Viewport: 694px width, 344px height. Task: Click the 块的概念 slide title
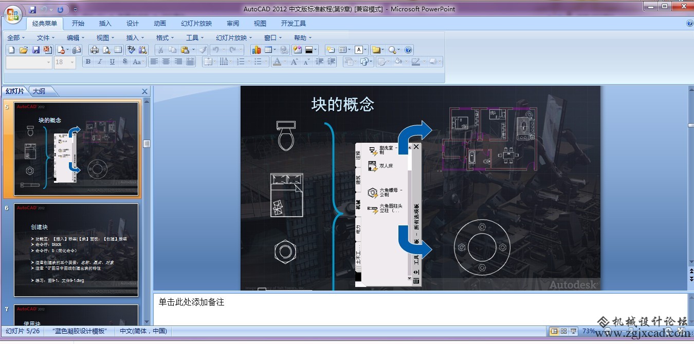coord(342,104)
